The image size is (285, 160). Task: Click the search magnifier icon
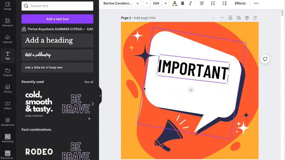(26, 6)
